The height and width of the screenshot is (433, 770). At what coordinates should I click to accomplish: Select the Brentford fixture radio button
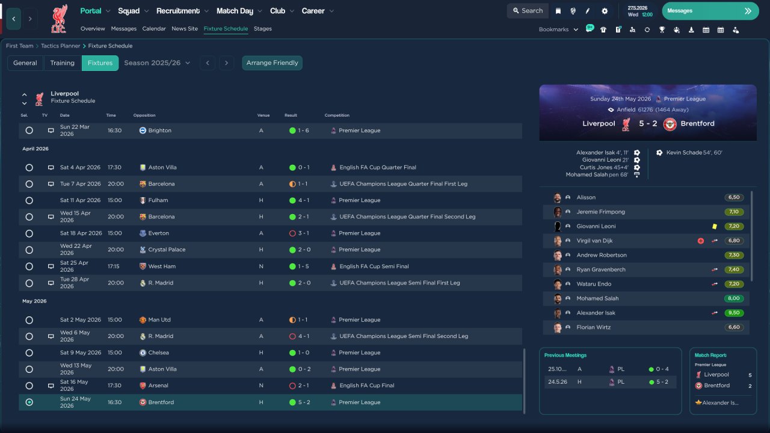(x=29, y=402)
